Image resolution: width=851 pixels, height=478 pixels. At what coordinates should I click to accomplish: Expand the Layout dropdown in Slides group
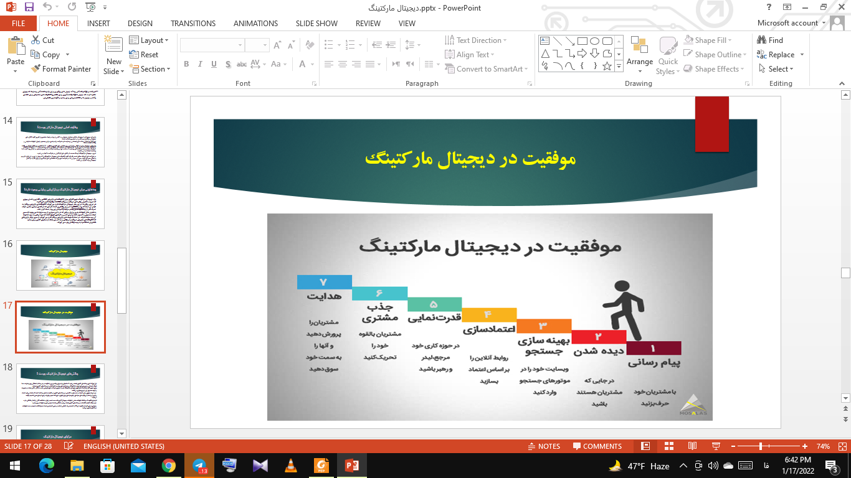point(150,40)
